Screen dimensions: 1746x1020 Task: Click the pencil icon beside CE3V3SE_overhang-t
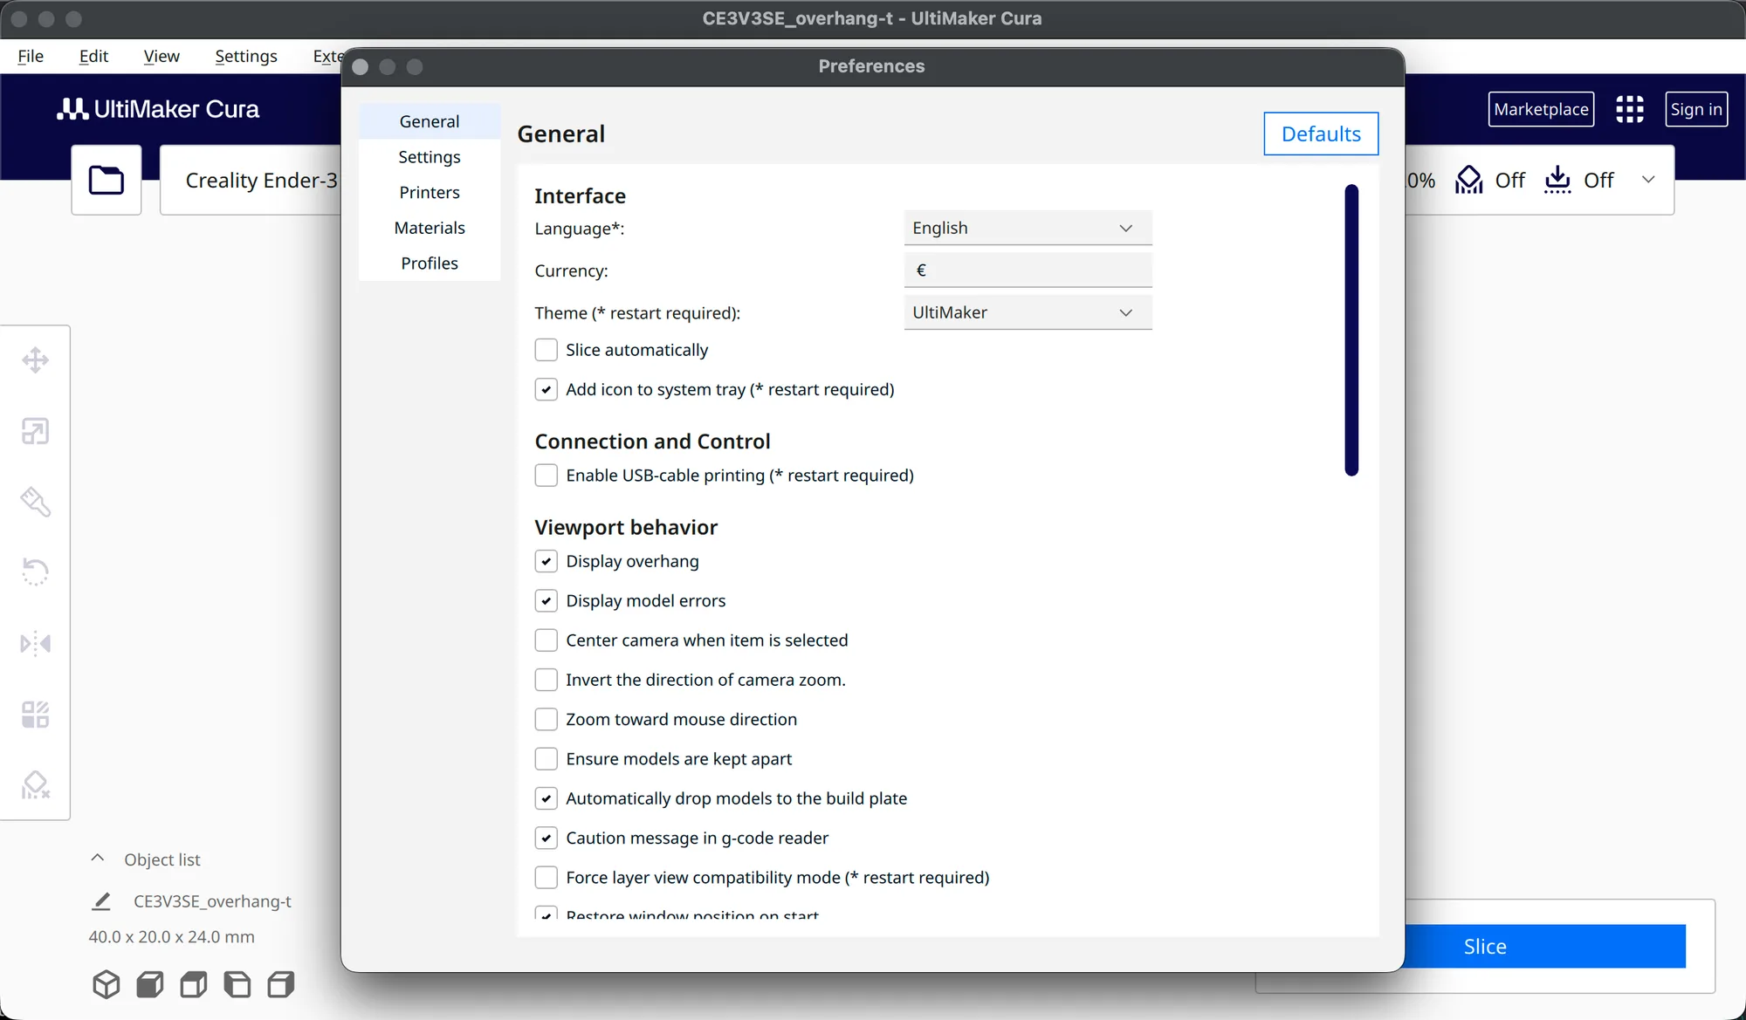tap(101, 901)
